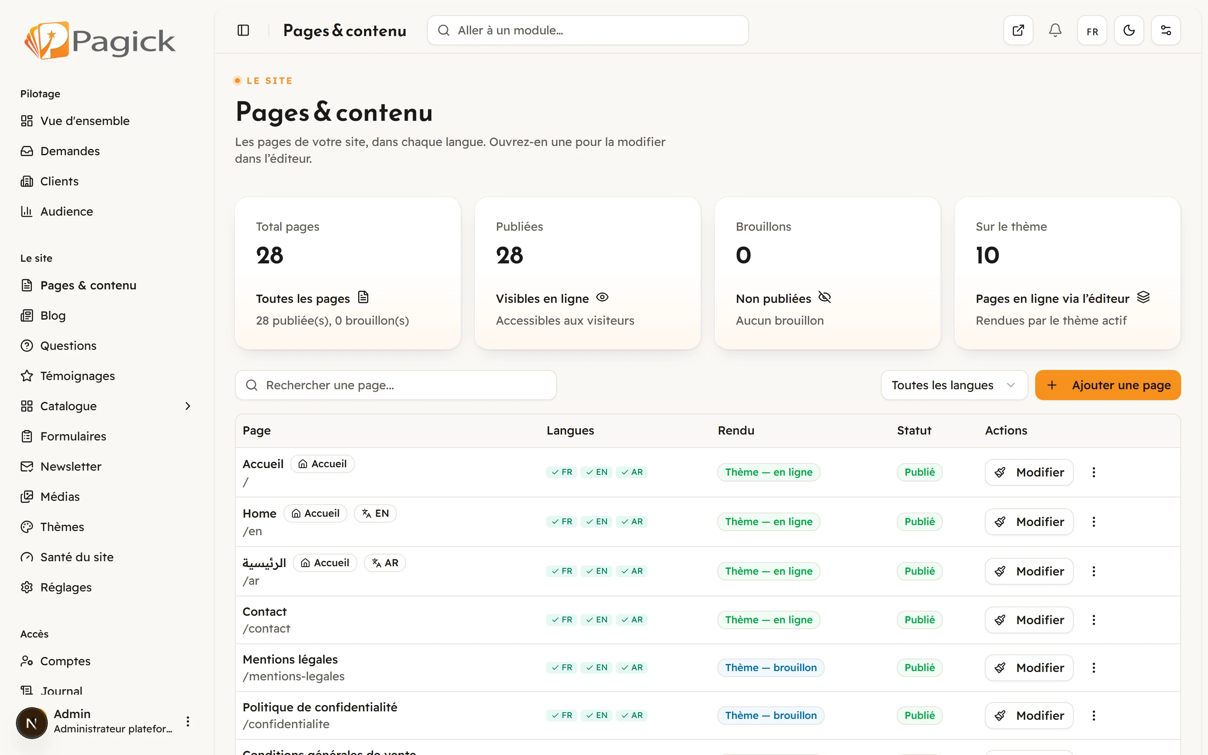Click the AR tag beside الرئيسية
Image resolution: width=1208 pixels, height=755 pixels.
point(385,563)
